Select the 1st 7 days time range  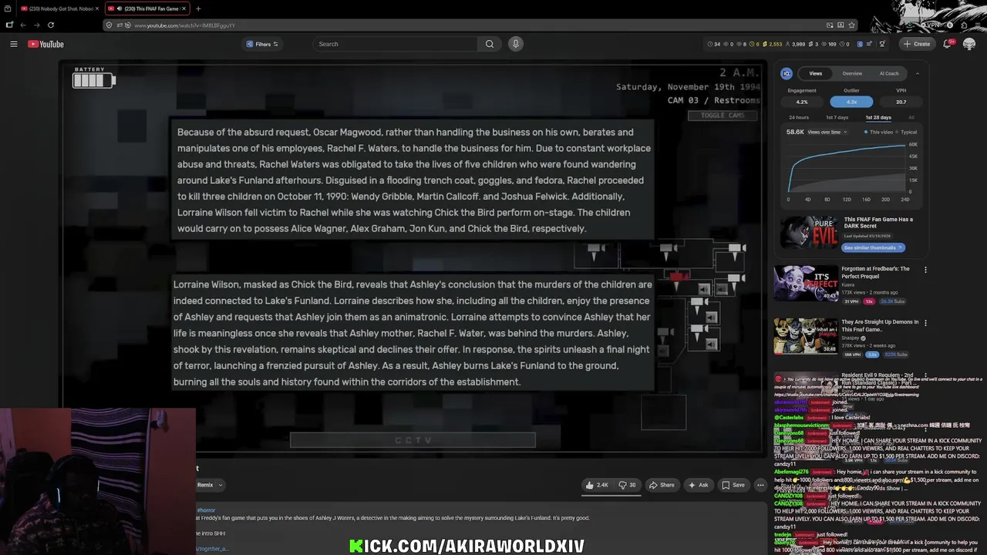coord(837,117)
